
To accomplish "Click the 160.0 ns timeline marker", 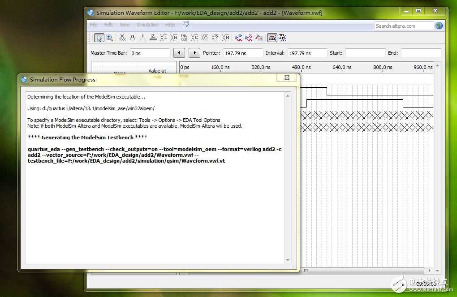I will point(220,67).
